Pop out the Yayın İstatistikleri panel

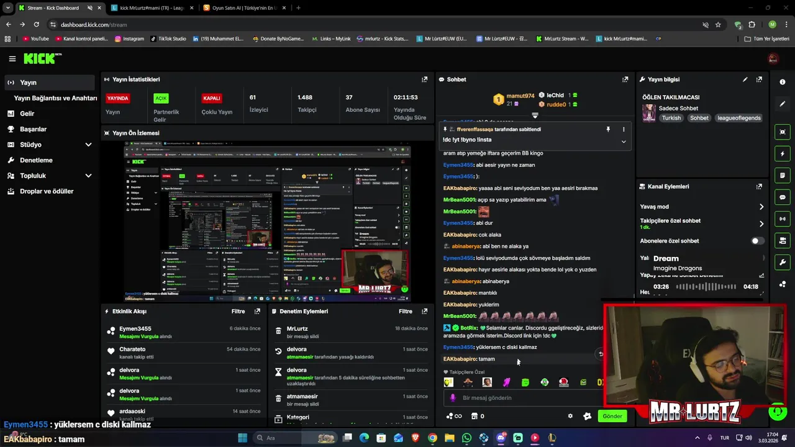424,79
